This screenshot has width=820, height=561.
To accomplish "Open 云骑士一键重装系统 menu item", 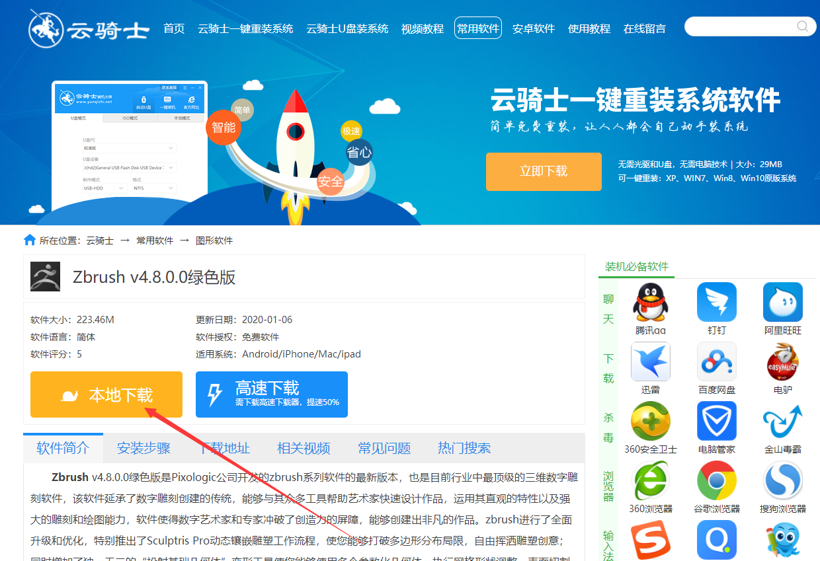I will (245, 28).
